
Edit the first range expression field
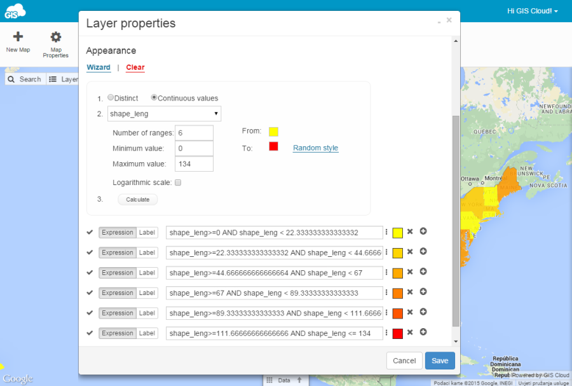pyautogui.click(x=275, y=232)
